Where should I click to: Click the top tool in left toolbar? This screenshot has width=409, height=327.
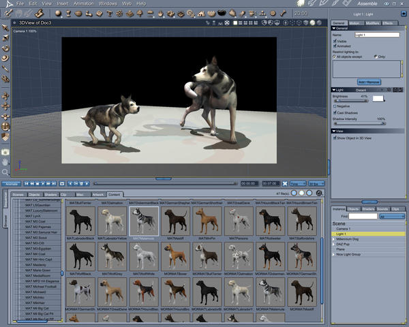point(5,27)
